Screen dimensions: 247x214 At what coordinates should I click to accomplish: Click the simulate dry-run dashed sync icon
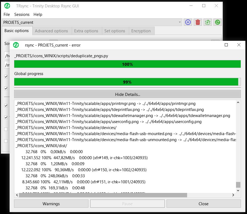click(208, 22)
